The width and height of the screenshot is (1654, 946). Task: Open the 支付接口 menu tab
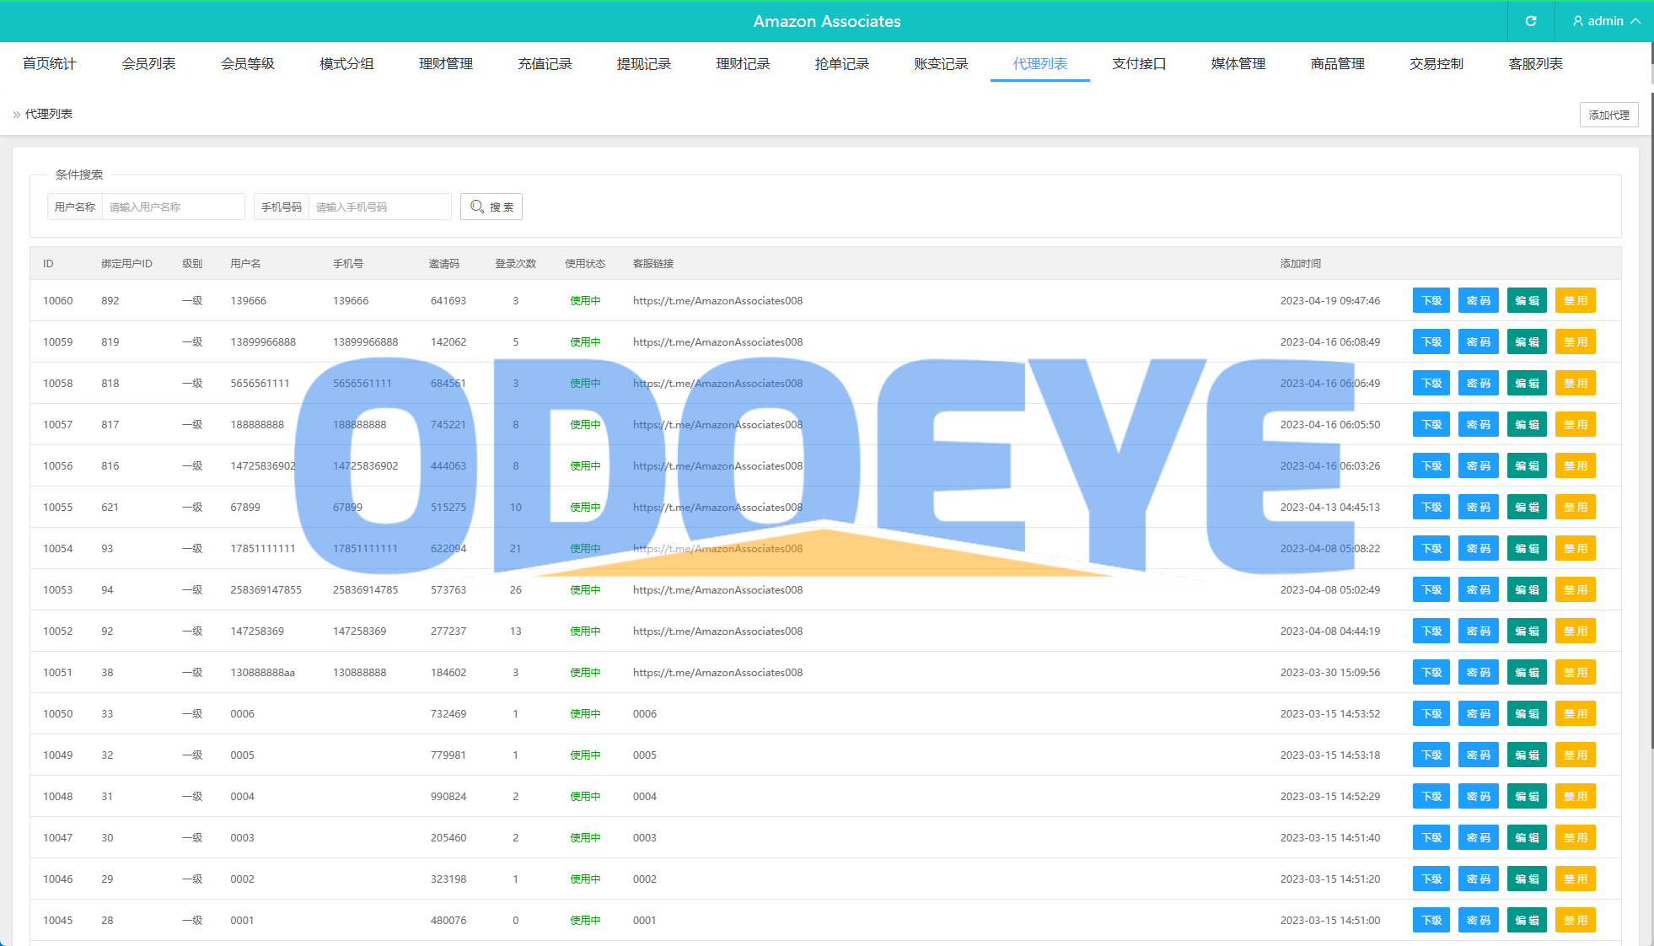coord(1138,64)
